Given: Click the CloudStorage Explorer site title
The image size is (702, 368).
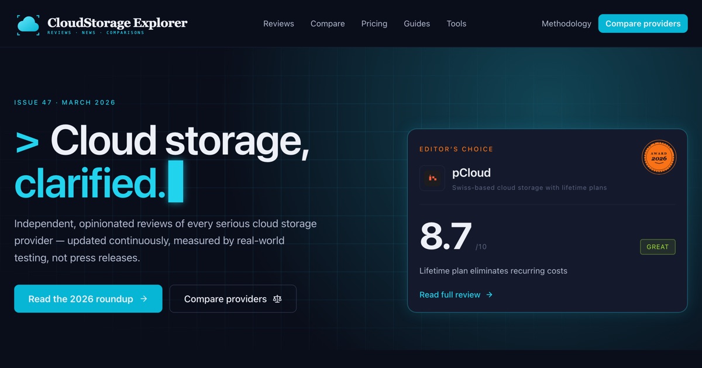Looking at the screenshot, I should [x=118, y=23].
